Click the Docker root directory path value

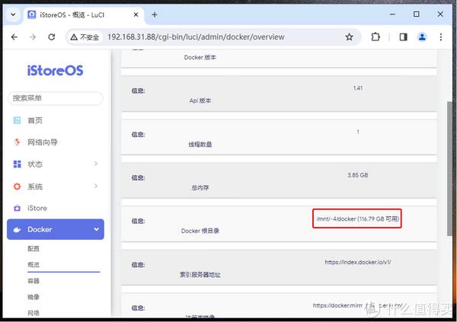click(x=358, y=218)
